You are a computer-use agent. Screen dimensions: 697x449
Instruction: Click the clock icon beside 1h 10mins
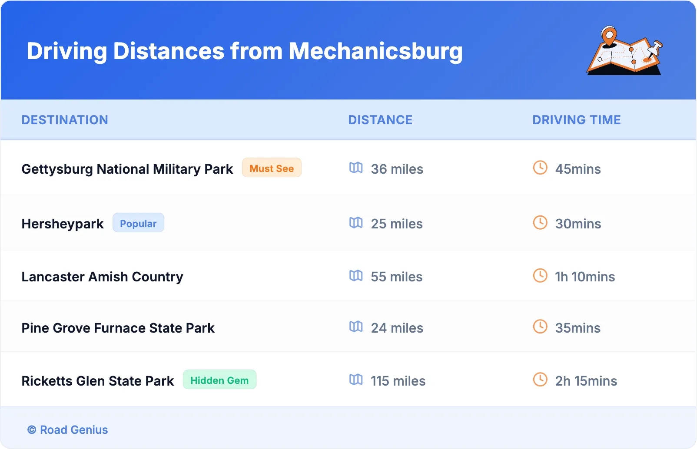pos(540,276)
